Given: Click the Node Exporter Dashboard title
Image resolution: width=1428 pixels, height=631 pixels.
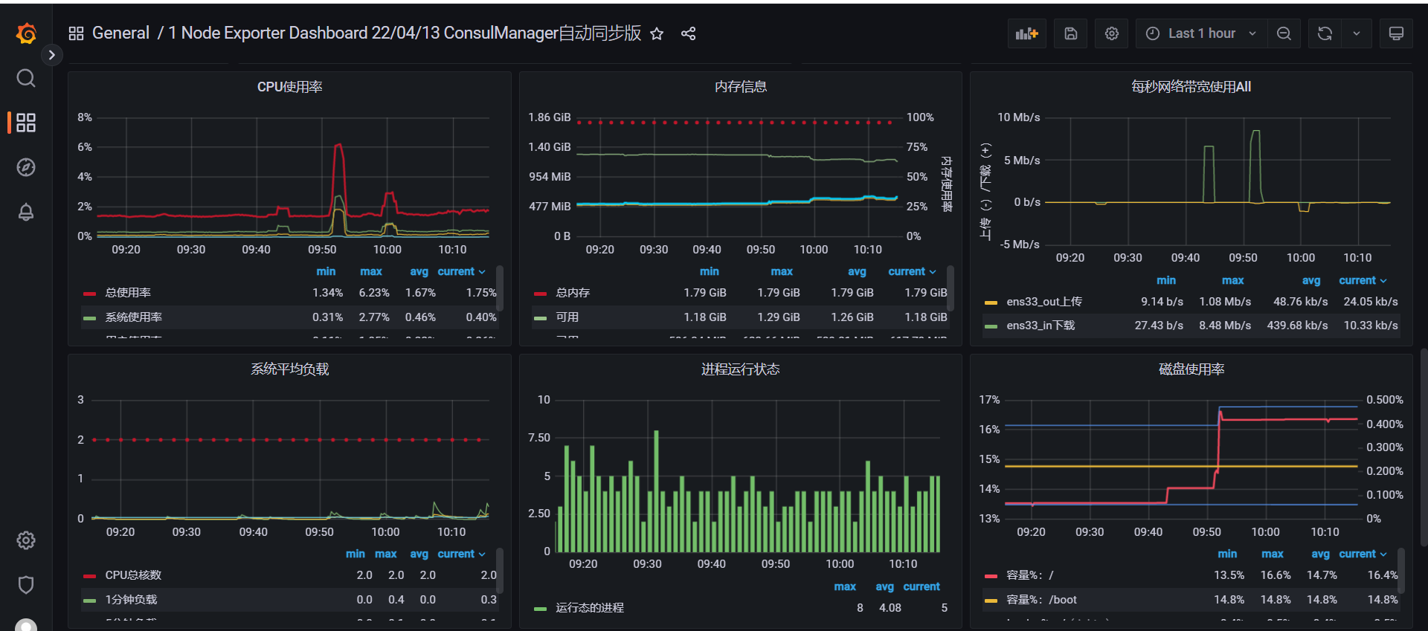Looking at the screenshot, I should click(x=405, y=33).
